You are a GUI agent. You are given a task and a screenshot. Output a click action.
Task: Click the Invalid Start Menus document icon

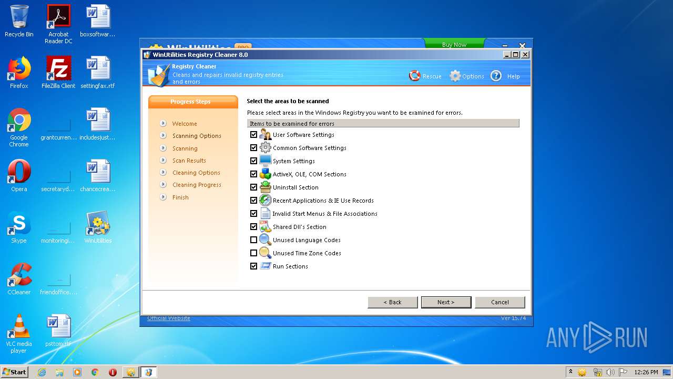coord(265,213)
